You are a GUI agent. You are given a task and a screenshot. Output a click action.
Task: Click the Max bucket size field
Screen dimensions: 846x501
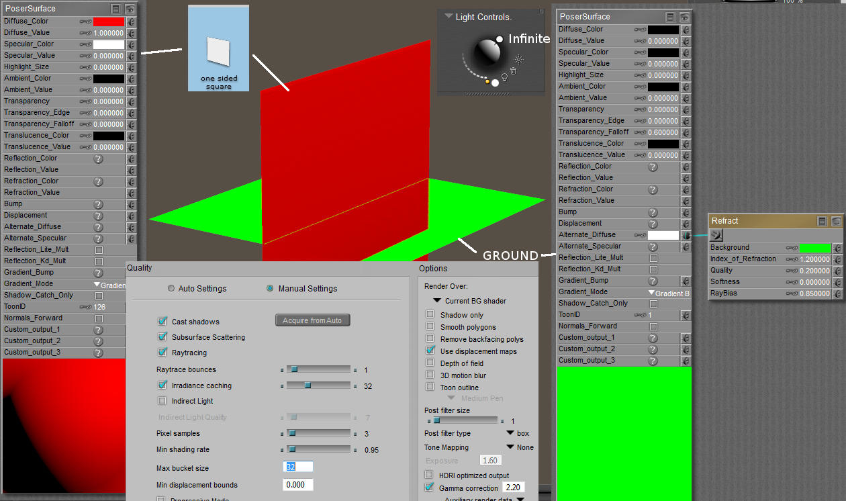tap(299, 467)
